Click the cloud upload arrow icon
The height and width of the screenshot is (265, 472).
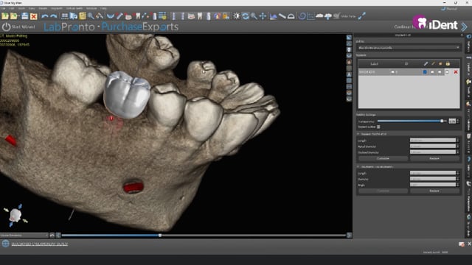pyautogui.click(x=327, y=16)
